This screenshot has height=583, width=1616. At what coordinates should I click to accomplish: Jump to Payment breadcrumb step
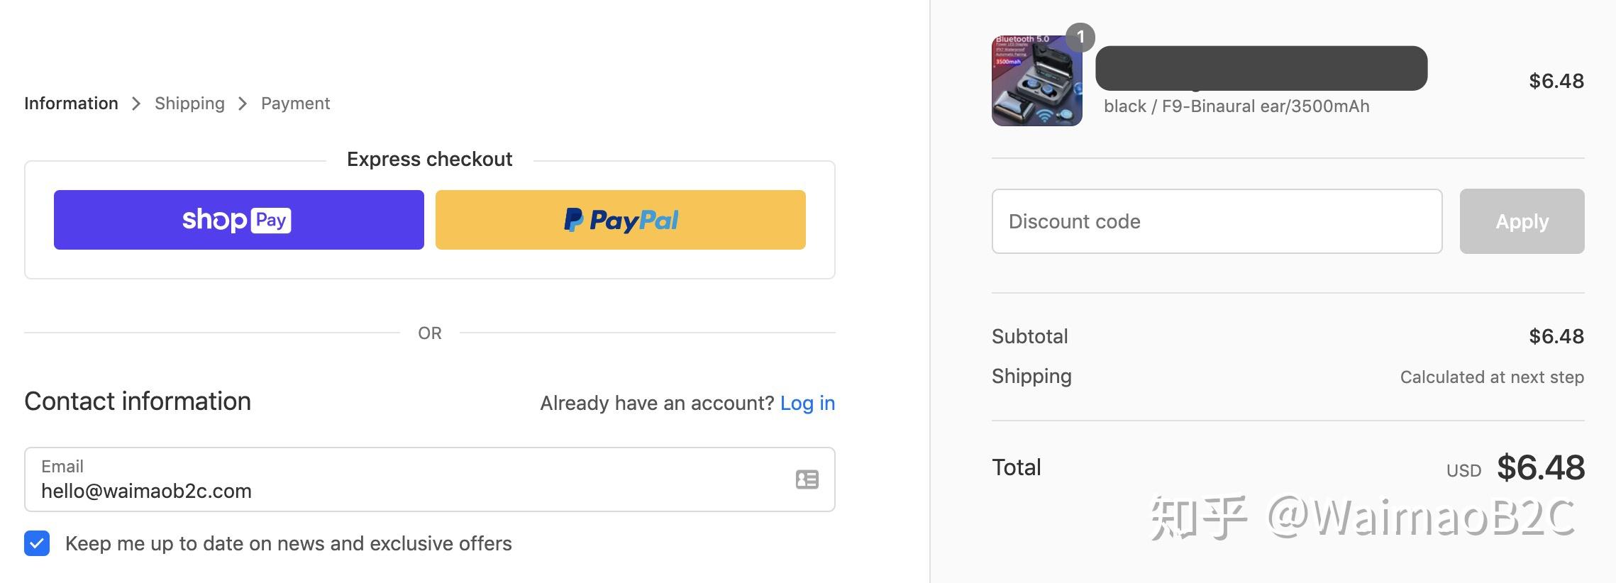pyautogui.click(x=295, y=104)
